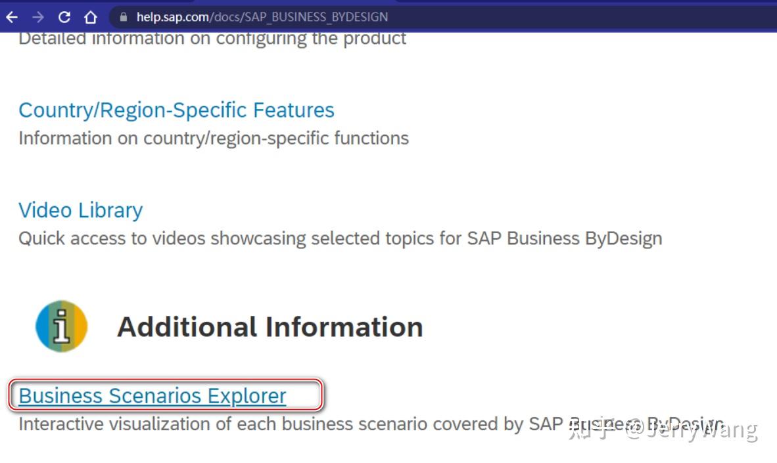The height and width of the screenshot is (463, 777).
Task: Click the highlighted Business Scenarios Explorer entry
Action: (x=152, y=395)
